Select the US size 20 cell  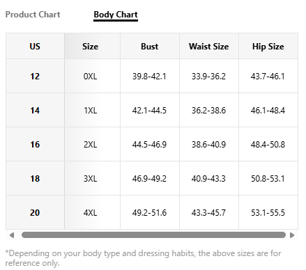pyautogui.click(x=35, y=212)
